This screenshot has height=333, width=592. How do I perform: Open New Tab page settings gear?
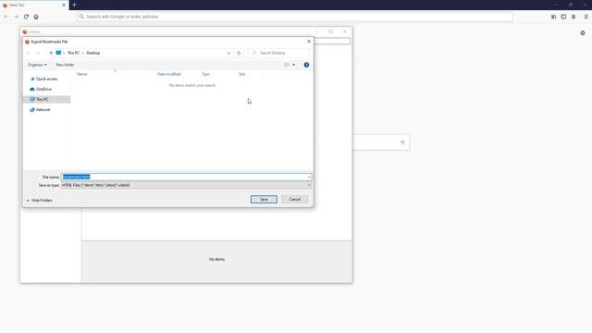click(x=583, y=33)
